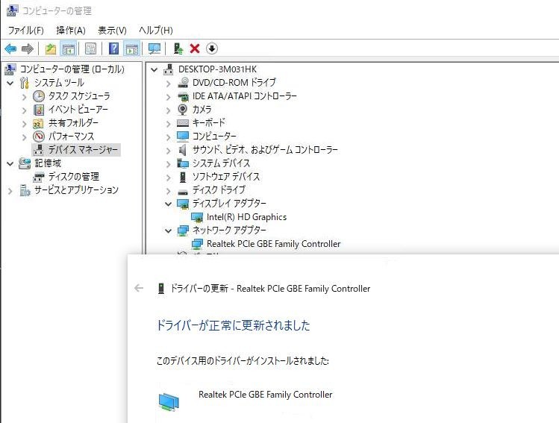Click the sound controller speaker icon
The height and width of the screenshot is (423, 559).
click(x=183, y=150)
